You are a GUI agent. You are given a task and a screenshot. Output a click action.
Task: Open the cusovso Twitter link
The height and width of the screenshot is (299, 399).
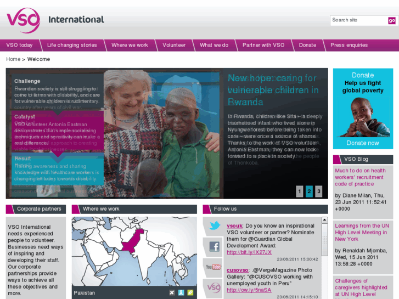pyautogui.click(x=238, y=270)
